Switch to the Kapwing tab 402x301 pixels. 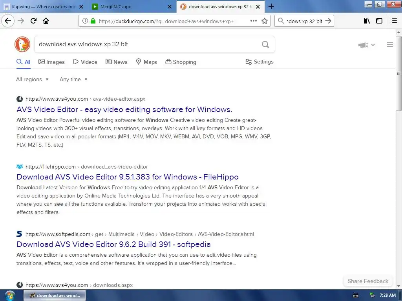tap(44, 7)
